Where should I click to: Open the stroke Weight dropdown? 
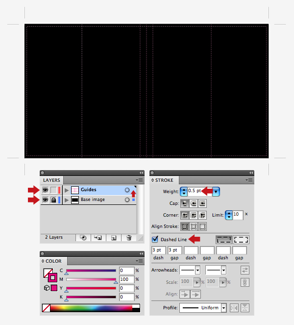point(216,192)
